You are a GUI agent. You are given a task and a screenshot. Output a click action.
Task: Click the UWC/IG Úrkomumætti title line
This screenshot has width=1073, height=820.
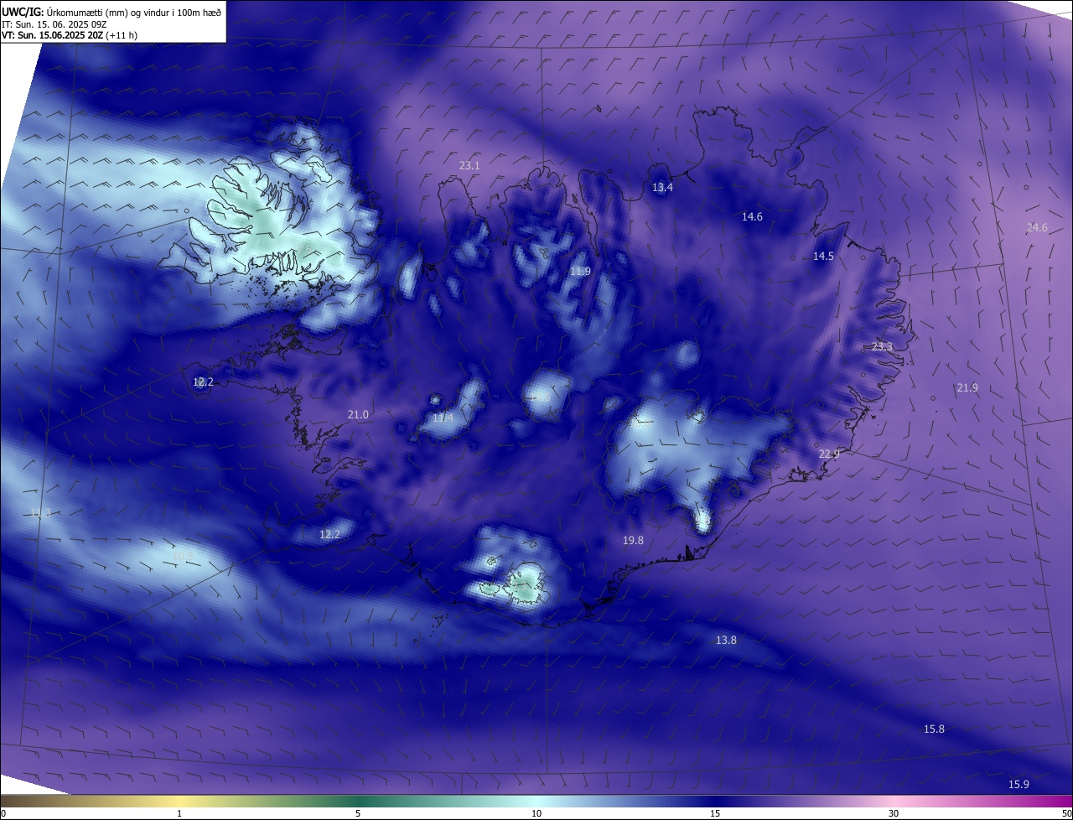point(111,11)
